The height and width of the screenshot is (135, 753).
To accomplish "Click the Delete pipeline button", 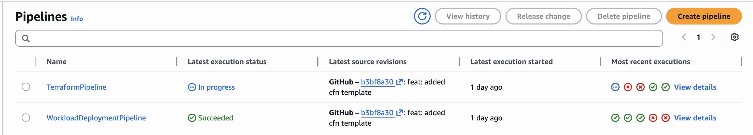I will pos(623,16).
